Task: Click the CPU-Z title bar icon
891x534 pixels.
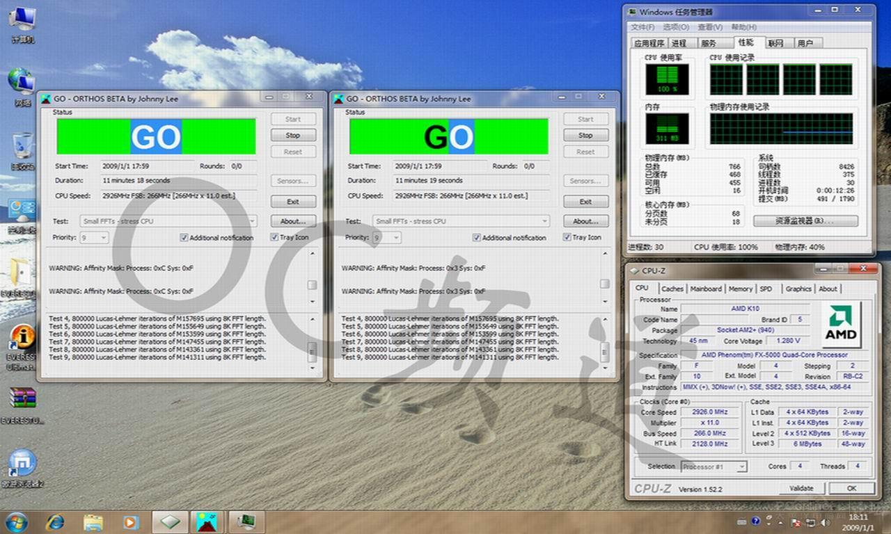Action: click(634, 270)
